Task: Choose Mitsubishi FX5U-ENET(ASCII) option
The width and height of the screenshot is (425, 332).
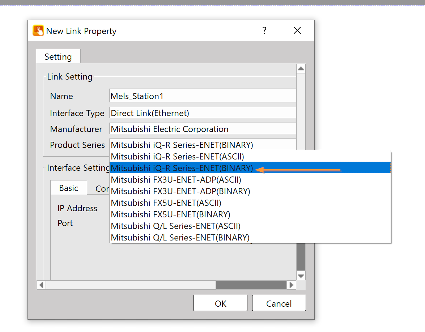Action: click(x=166, y=203)
